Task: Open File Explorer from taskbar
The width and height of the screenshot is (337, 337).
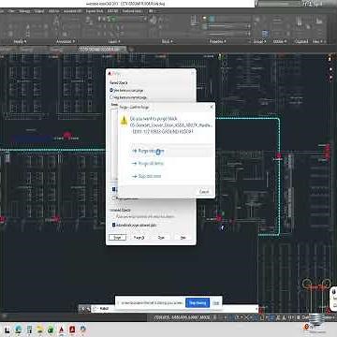Action: (x=40, y=330)
